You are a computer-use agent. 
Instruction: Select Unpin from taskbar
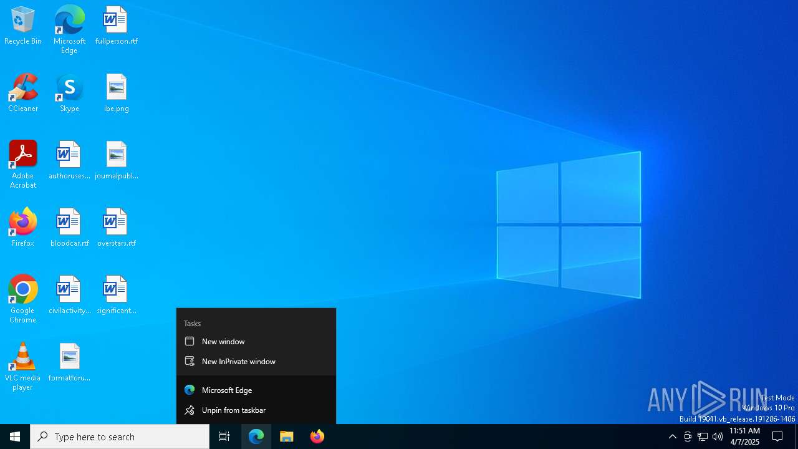point(256,410)
